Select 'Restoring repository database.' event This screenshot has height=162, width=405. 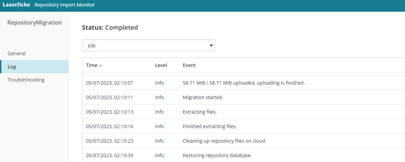point(217,155)
